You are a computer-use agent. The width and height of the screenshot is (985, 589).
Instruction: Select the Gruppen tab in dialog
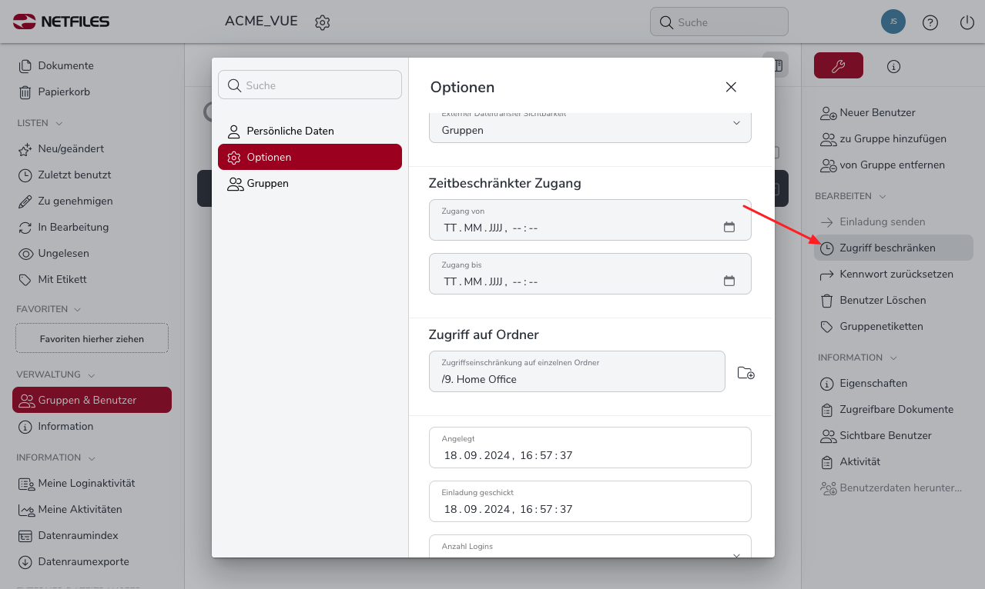(267, 184)
